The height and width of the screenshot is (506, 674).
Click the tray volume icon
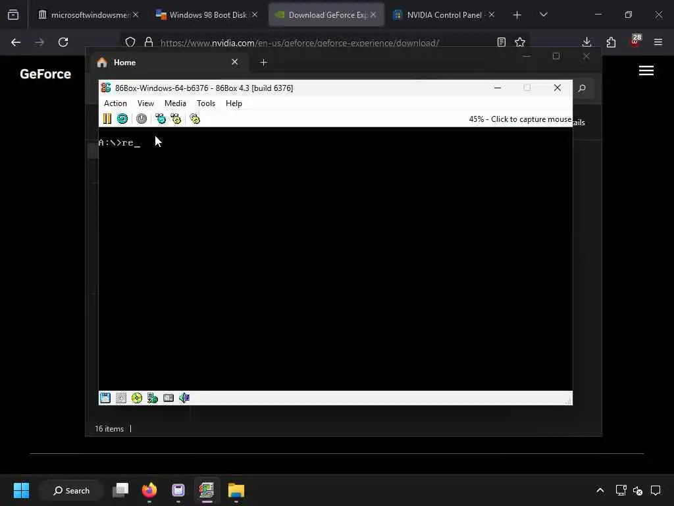(638, 490)
